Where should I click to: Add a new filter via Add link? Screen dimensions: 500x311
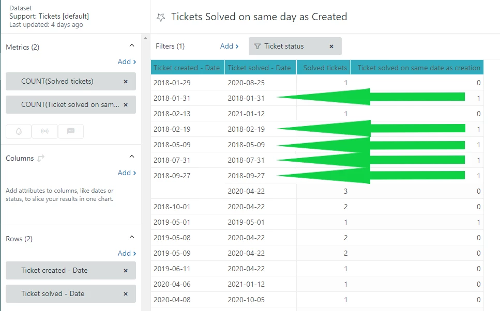229,46
